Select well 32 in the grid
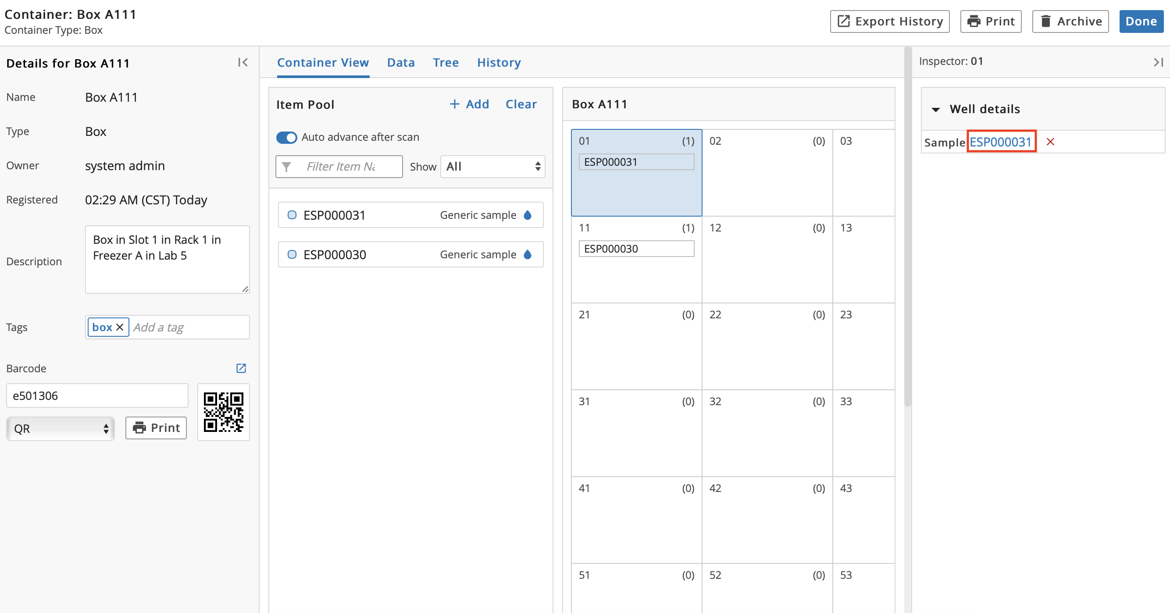The width and height of the screenshot is (1170, 613). [767, 433]
